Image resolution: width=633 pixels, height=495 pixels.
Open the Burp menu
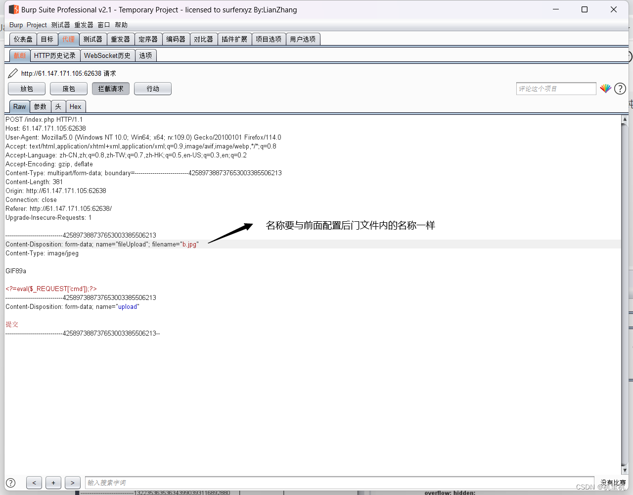click(16, 25)
